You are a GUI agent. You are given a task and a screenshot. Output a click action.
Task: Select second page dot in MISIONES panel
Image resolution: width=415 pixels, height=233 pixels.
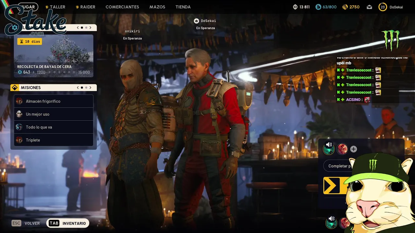(86, 88)
